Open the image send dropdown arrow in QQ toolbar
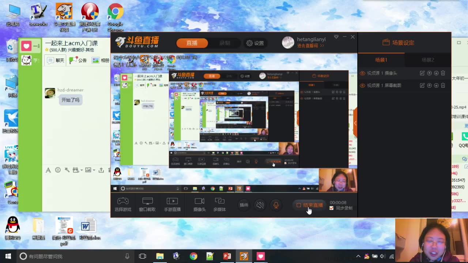The image size is (468, 263). coord(94,170)
